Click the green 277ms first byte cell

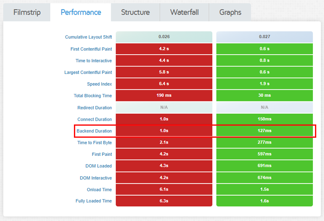(x=265, y=142)
